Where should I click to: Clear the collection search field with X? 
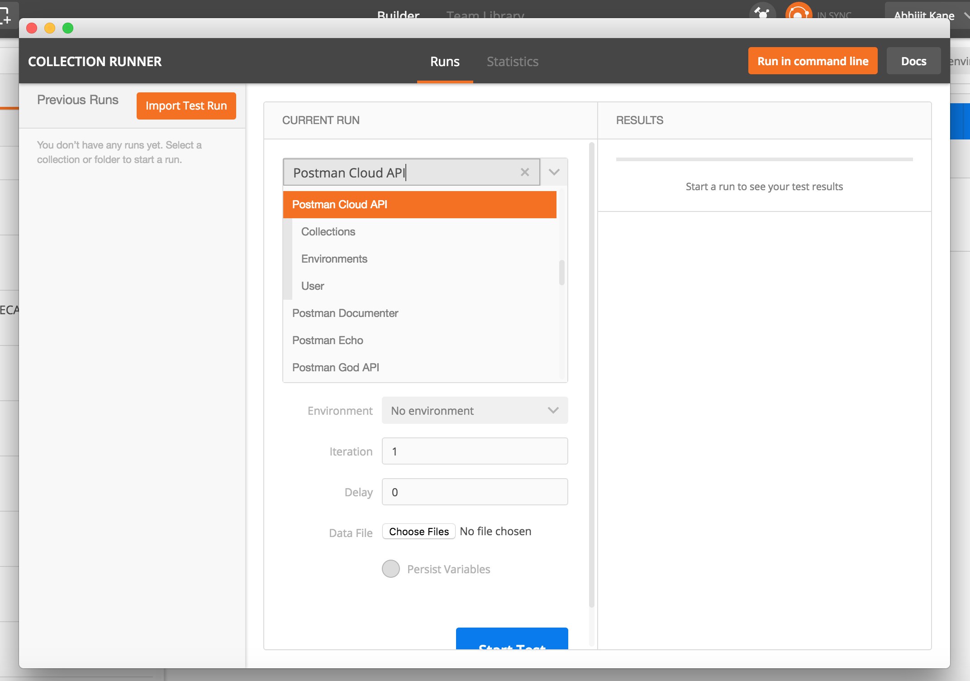click(524, 172)
